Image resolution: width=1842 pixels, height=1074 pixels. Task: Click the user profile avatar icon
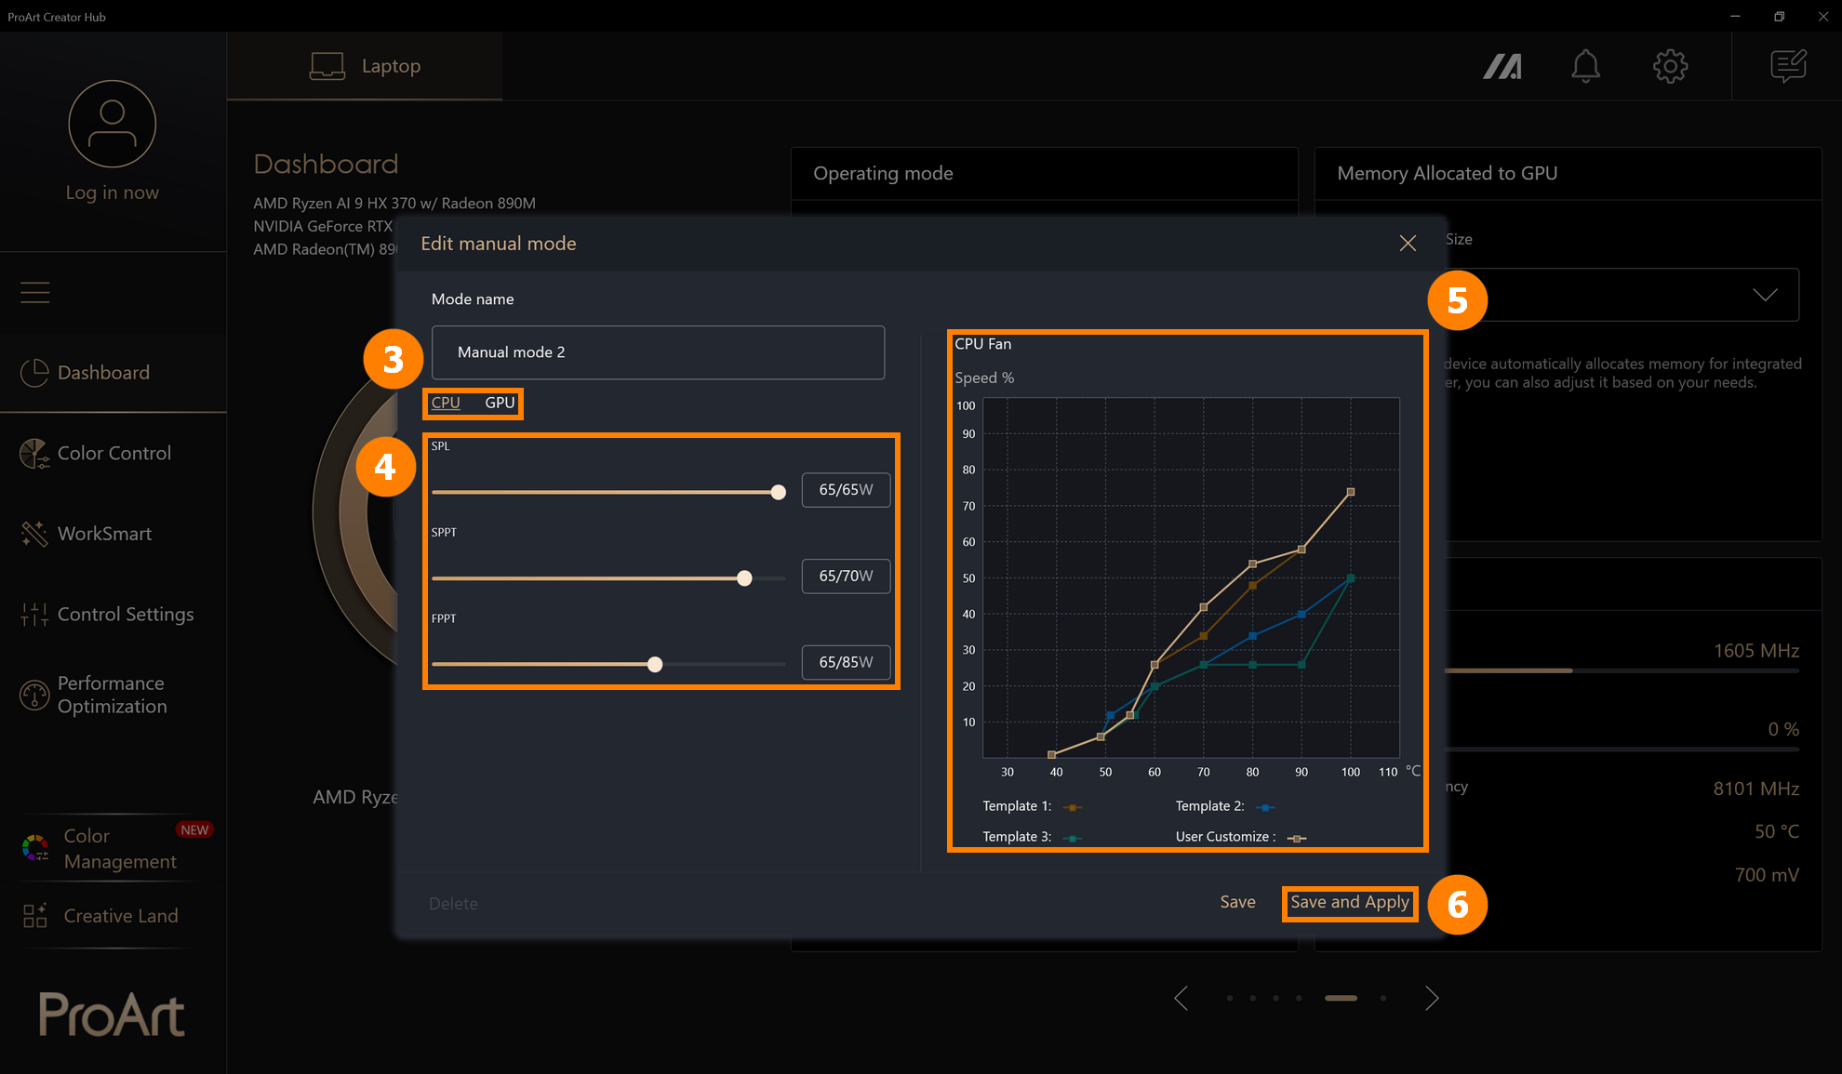pos(112,124)
